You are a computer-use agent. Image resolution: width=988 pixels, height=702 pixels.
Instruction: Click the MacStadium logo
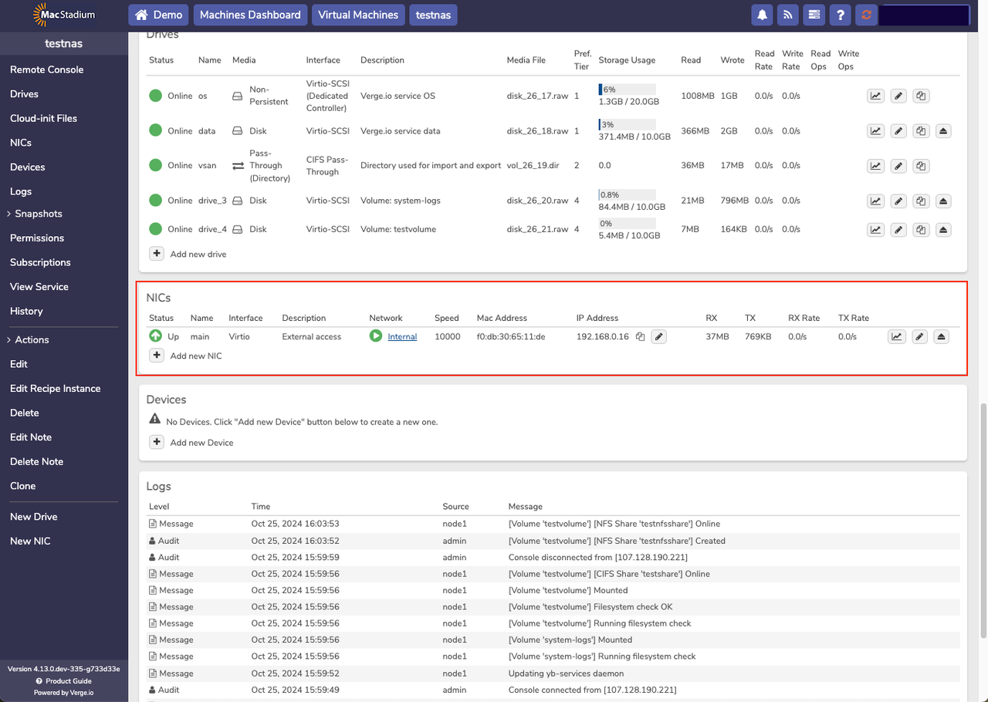tap(64, 15)
